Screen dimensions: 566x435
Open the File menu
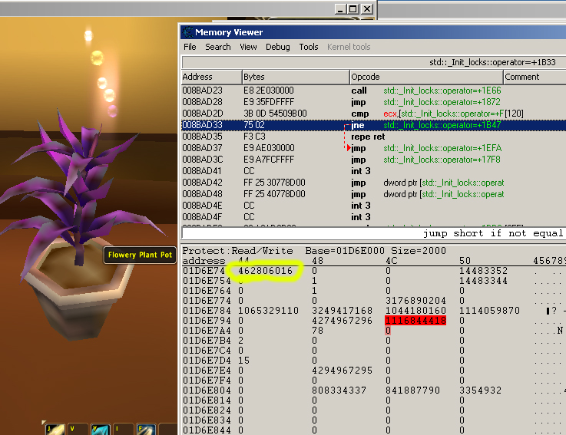(190, 47)
